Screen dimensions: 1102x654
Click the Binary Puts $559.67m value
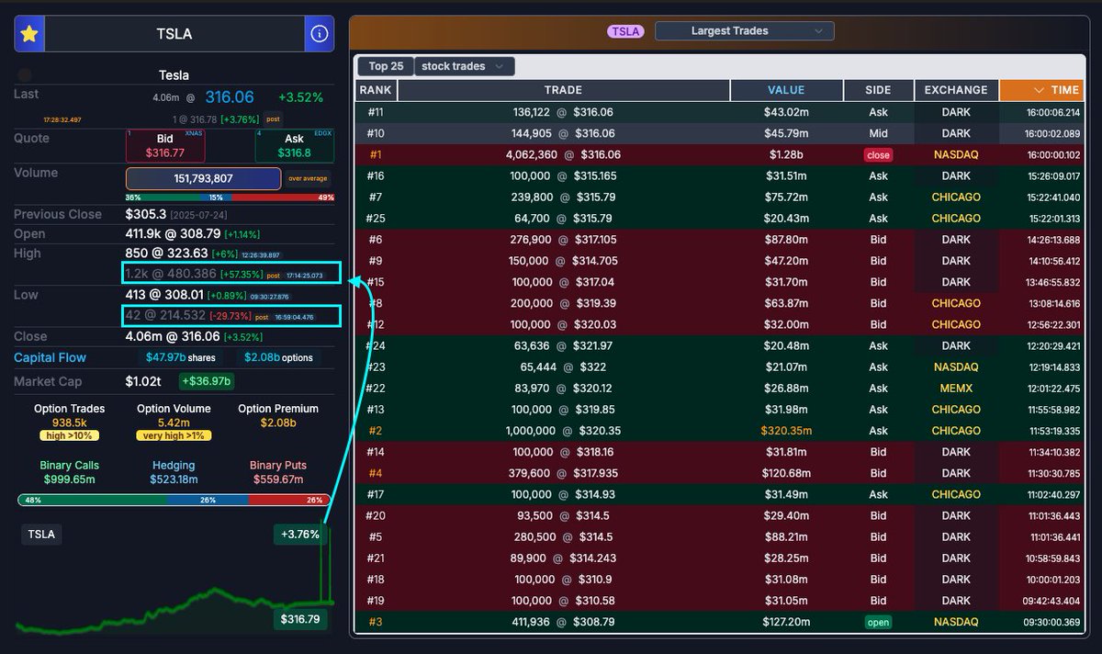(x=277, y=479)
